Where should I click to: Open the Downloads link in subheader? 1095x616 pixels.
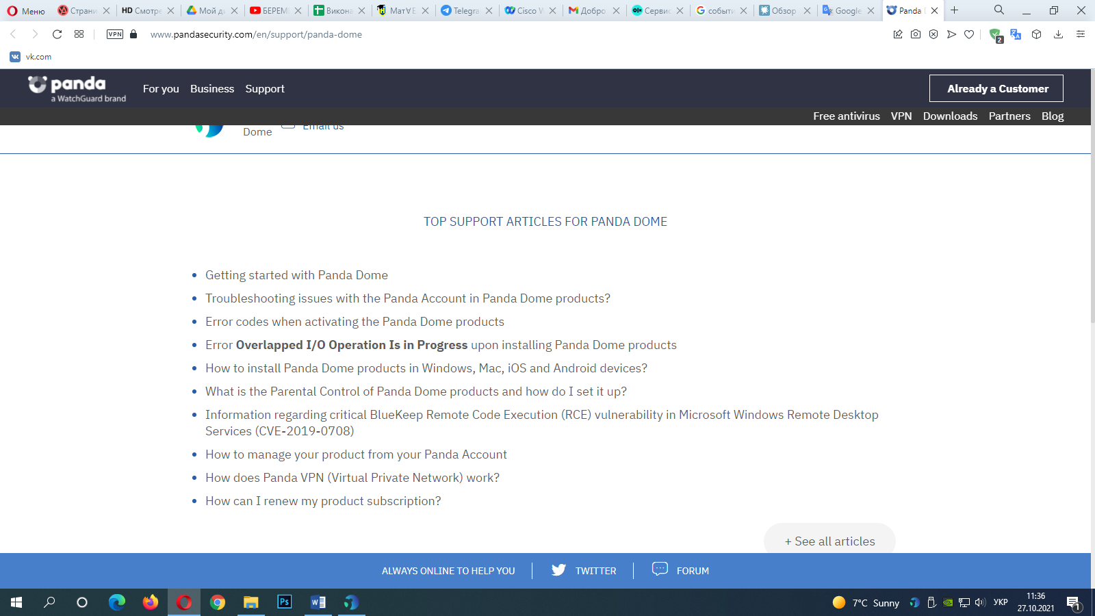tap(950, 116)
